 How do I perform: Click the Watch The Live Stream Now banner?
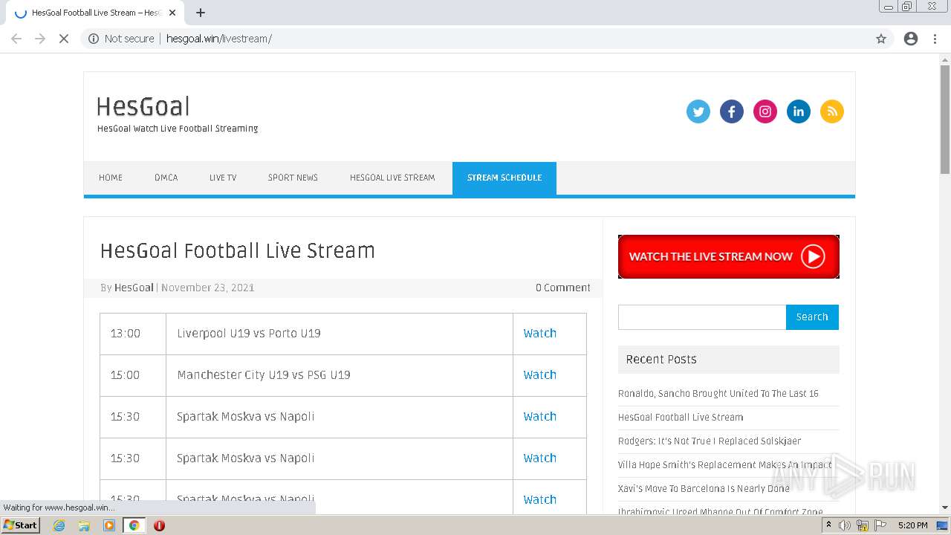click(729, 256)
